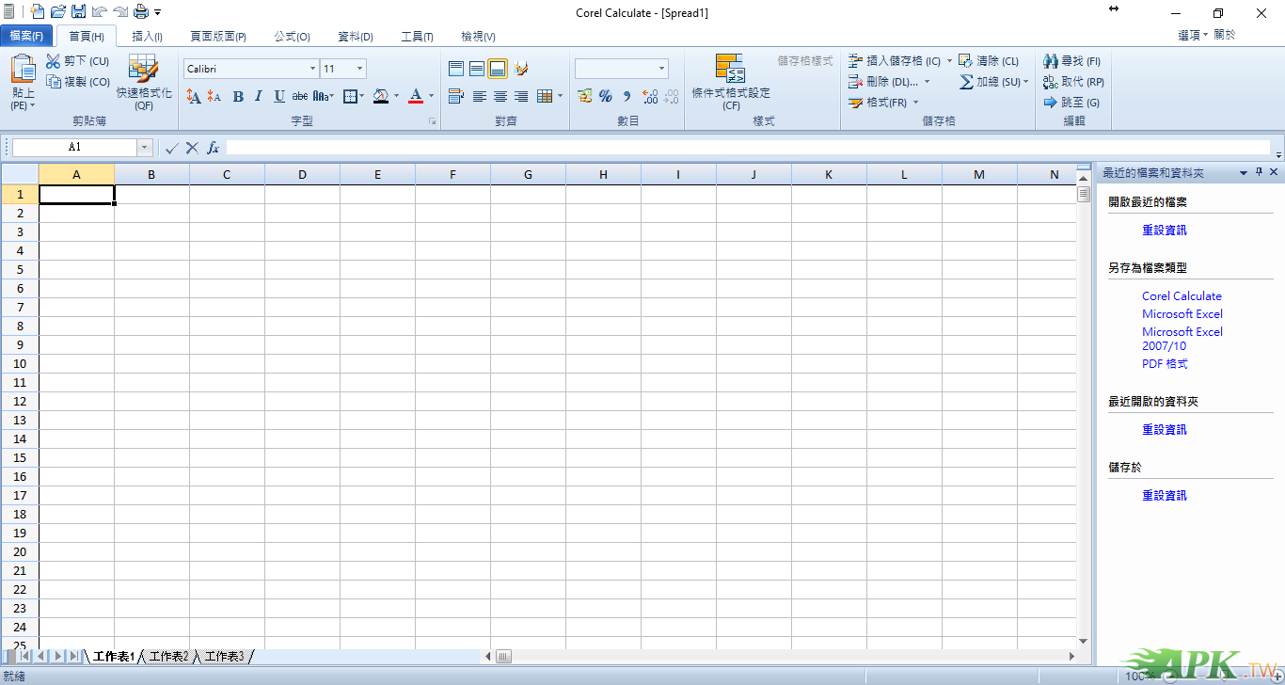The height and width of the screenshot is (685, 1285).
Task: Click the Save floppy disk icon
Action: 79,11
